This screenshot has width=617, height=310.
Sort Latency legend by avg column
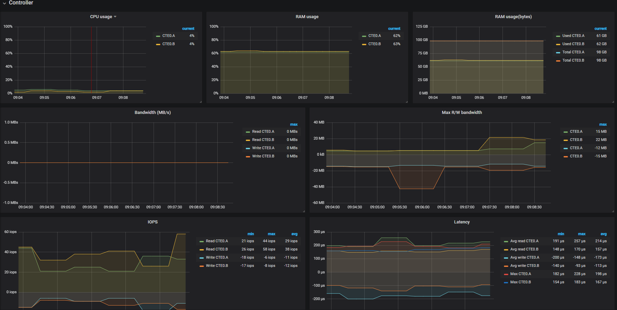604,234
